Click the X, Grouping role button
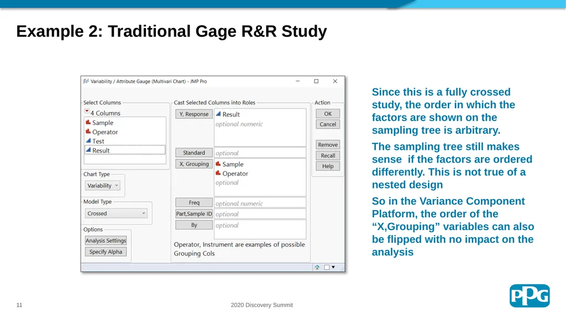 (194, 164)
